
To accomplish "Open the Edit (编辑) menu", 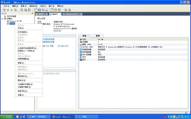I will click(15, 6).
